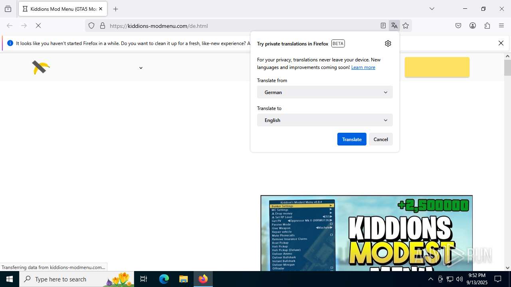
Task: Click the Translate button
Action: click(352, 139)
